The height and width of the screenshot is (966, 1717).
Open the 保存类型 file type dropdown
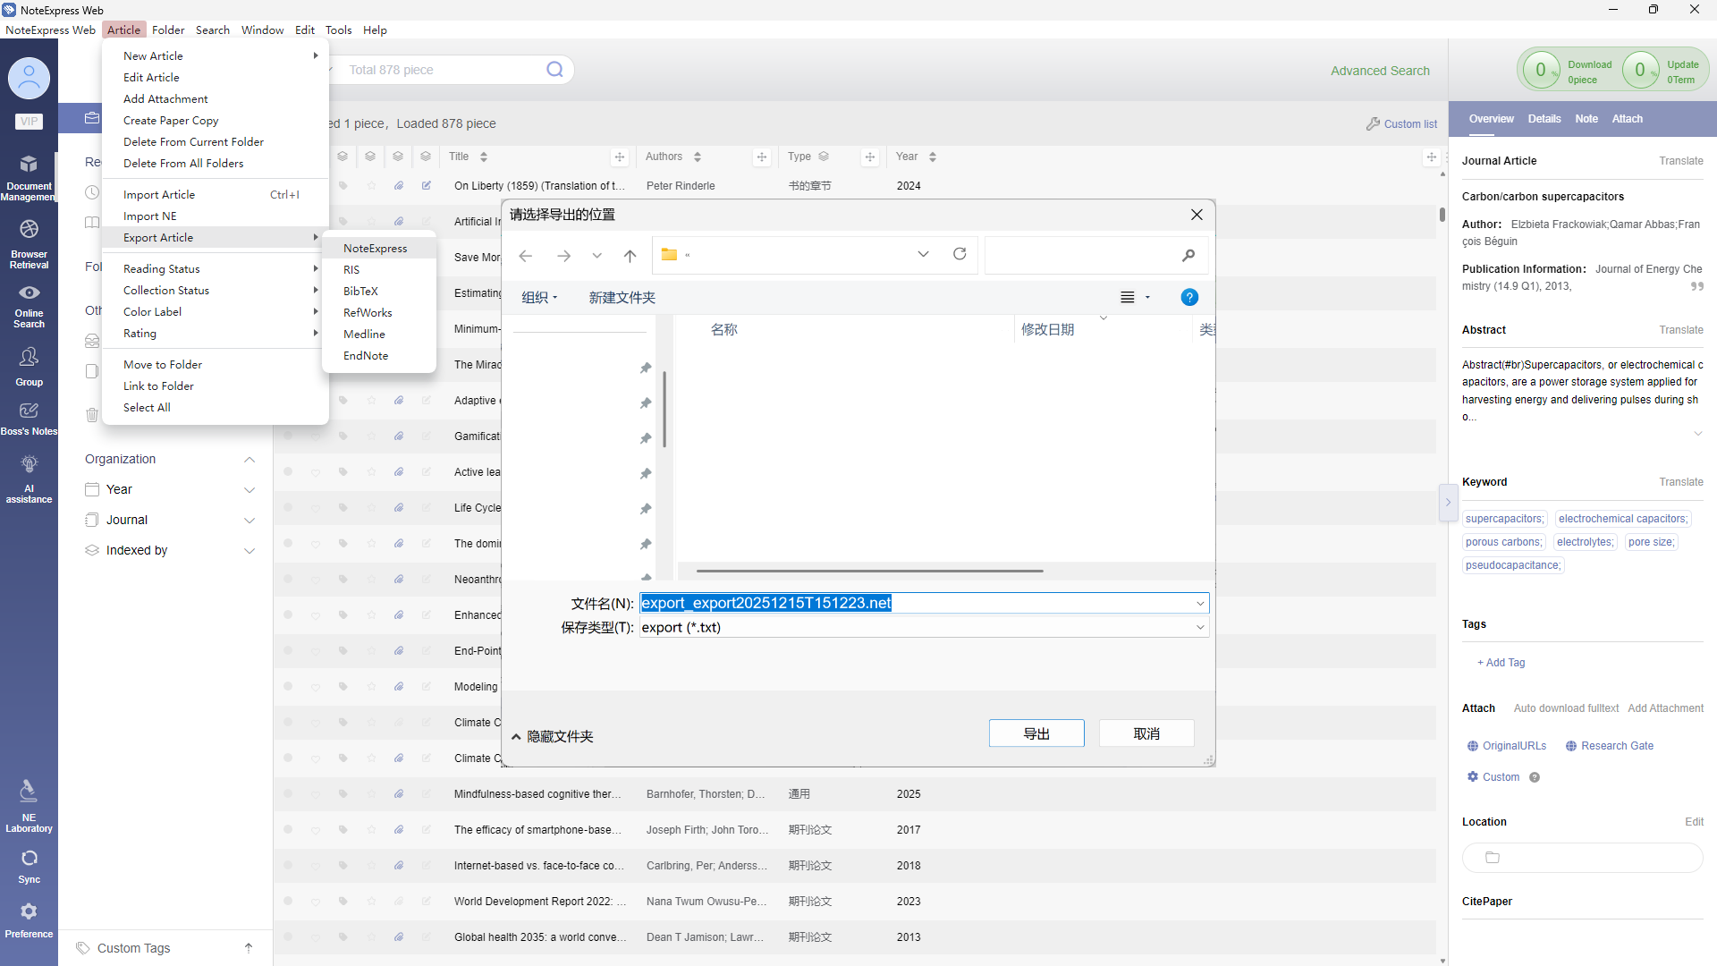1199,628
